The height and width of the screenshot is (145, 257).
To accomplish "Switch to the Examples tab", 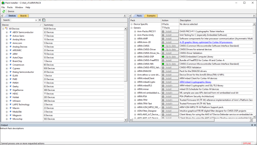I will point(151,16).
